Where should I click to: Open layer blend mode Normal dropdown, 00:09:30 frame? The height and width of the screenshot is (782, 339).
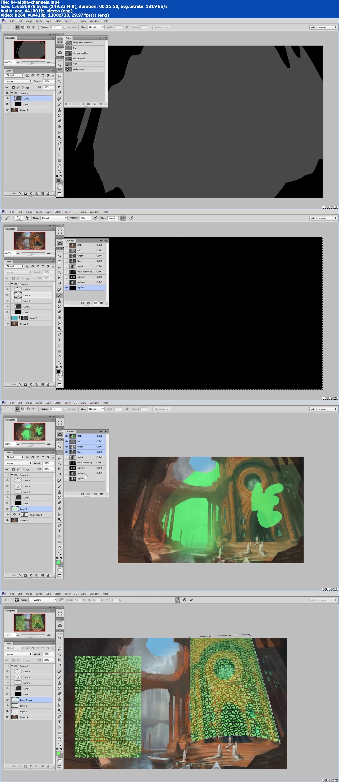[19, 463]
